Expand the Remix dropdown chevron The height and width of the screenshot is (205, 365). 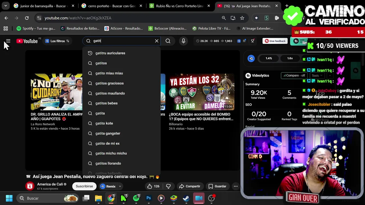coord(120,186)
